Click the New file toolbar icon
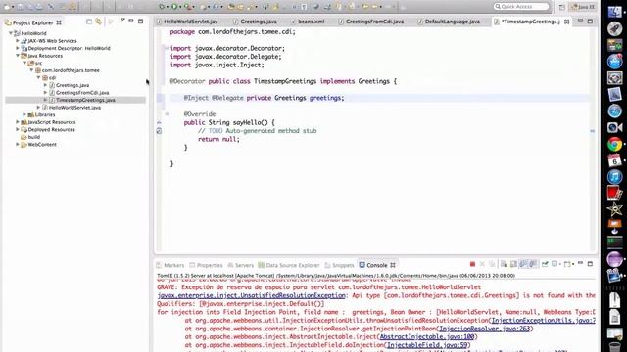627x352 pixels. tap(7, 7)
